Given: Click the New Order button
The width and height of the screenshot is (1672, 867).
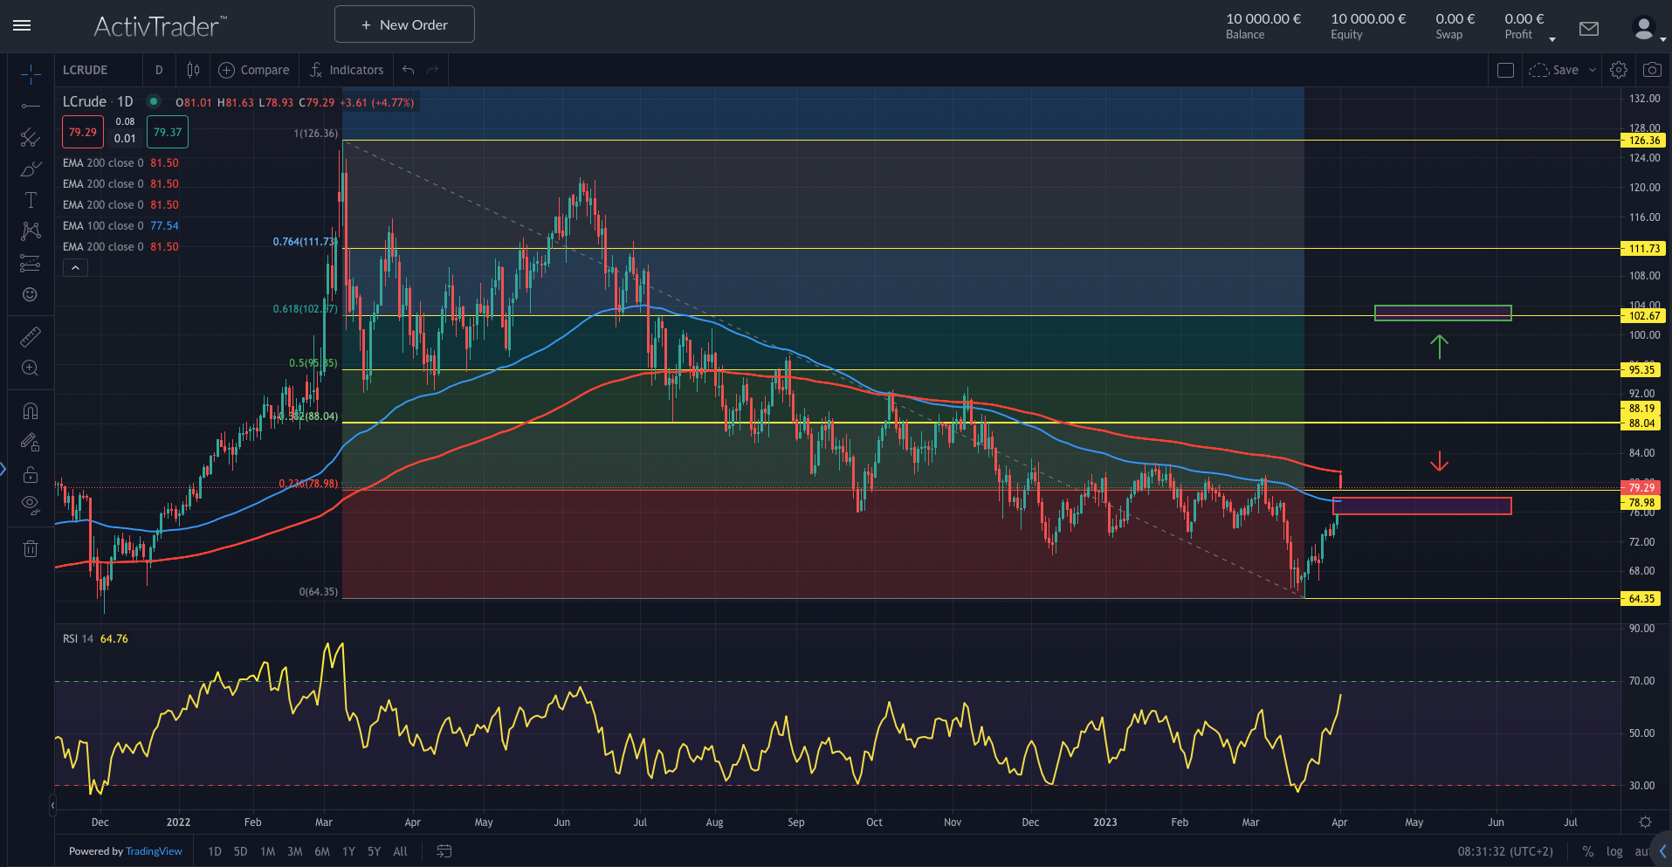Looking at the screenshot, I should coord(404,24).
